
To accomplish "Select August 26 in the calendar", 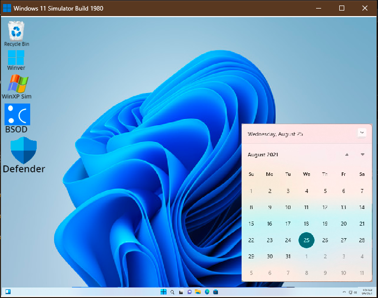I will 325,240.
